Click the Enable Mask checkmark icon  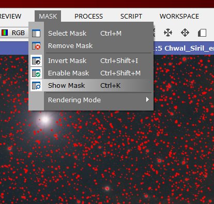click(x=36, y=73)
